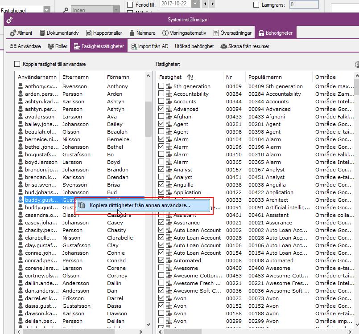Click the info icon beside Rättigheter
Viewport: 359px width, 334px height.
(x=357, y=65)
